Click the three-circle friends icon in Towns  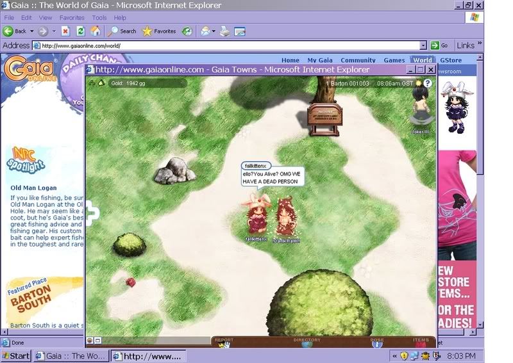point(92,83)
